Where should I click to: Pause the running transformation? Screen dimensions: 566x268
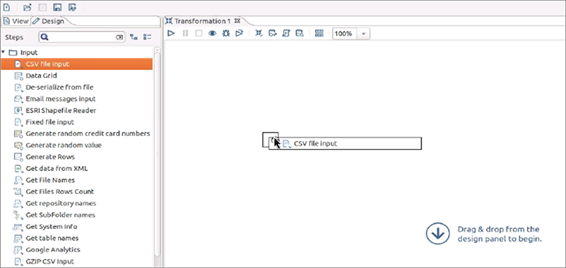click(x=185, y=33)
